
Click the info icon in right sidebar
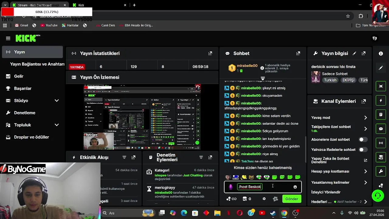click(x=381, y=54)
